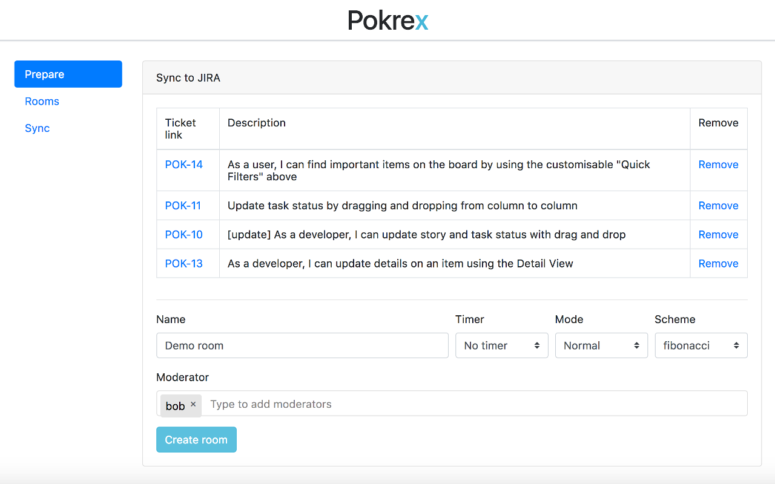Image resolution: width=775 pixels, height=484 pixels.
Task: Expand the Timer dropdown showing No timer
Action: [502, 345]
